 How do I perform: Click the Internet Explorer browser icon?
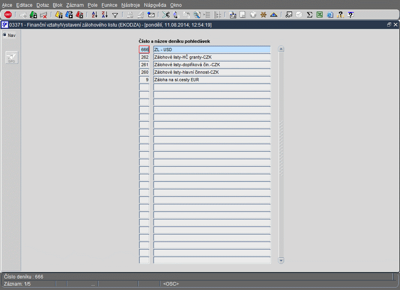pos(330,15)
